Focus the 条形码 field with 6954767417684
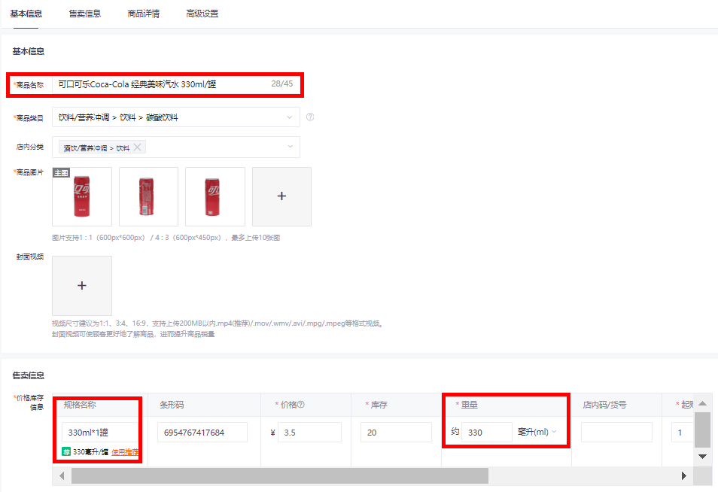This screenshot has height=492, width=718. coord(202,432)
